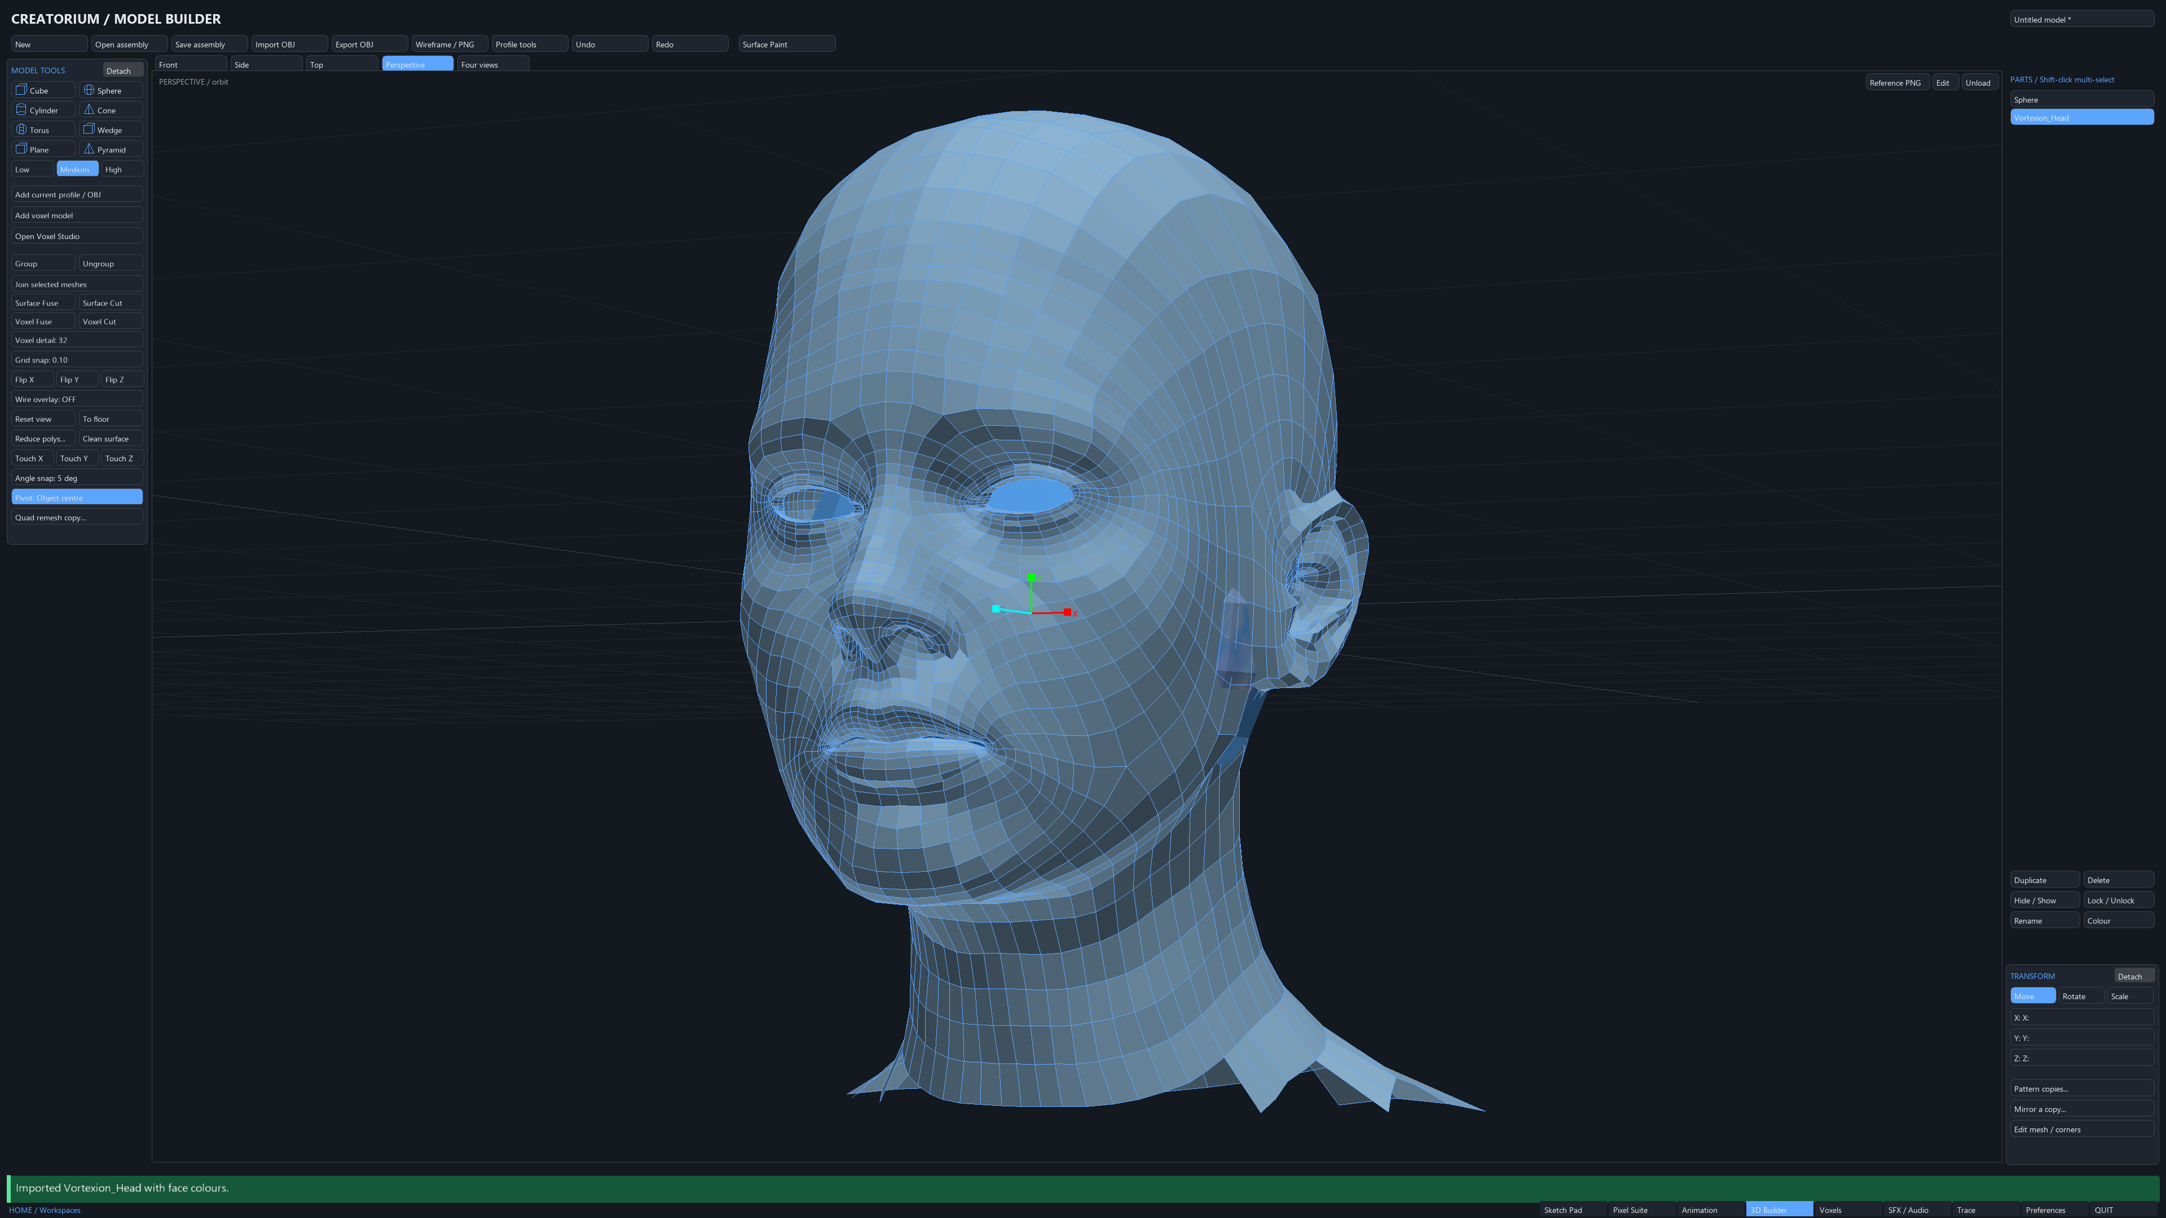Viewport: 2166px width, 1218px height.
Task: Click Surface Paint button
Action: 786,44
